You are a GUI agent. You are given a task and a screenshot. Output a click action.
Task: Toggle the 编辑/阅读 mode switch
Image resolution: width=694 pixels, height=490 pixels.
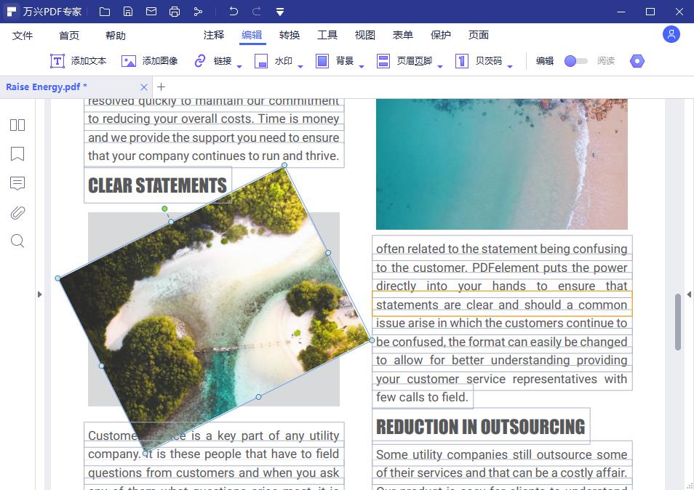pos(575,61)
